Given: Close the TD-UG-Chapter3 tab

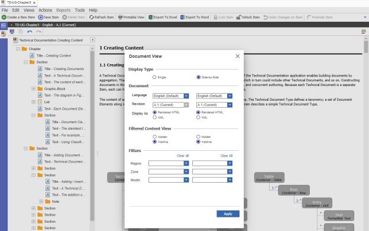Looking at the screenshot, I should tap(34, 3).
